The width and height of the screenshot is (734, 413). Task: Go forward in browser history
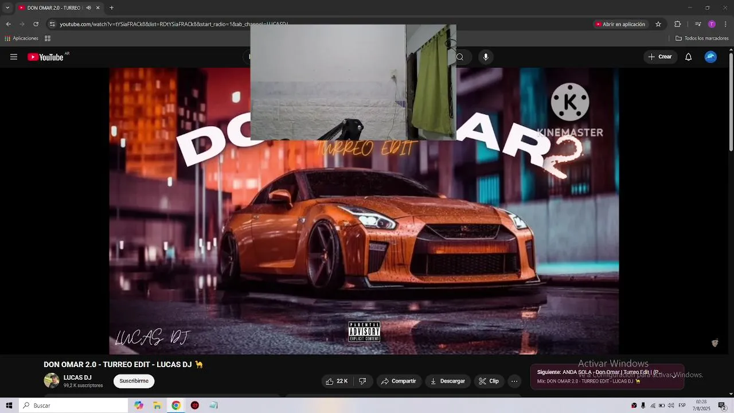point(22,24)
